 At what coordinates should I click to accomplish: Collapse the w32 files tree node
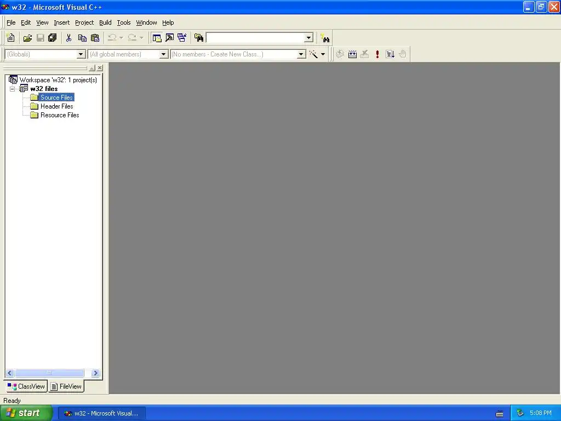pyautogui.click(x=12, y=89)
